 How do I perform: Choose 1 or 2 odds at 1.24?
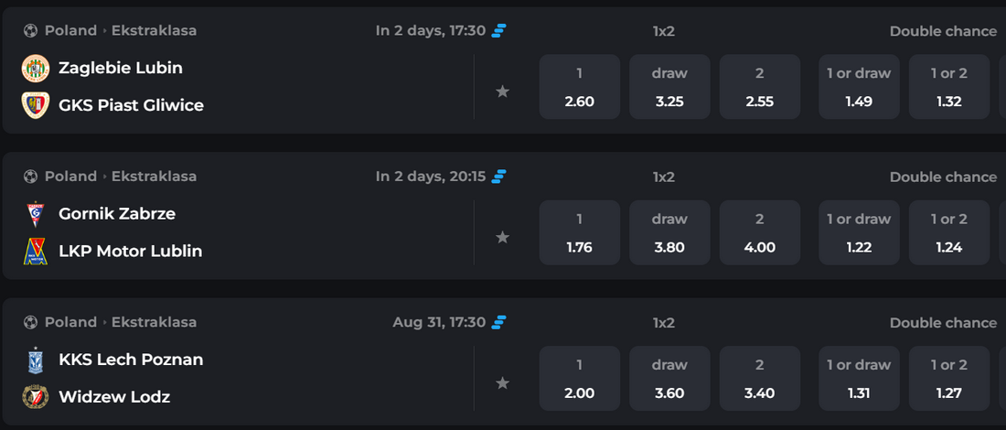pos(949,232)
